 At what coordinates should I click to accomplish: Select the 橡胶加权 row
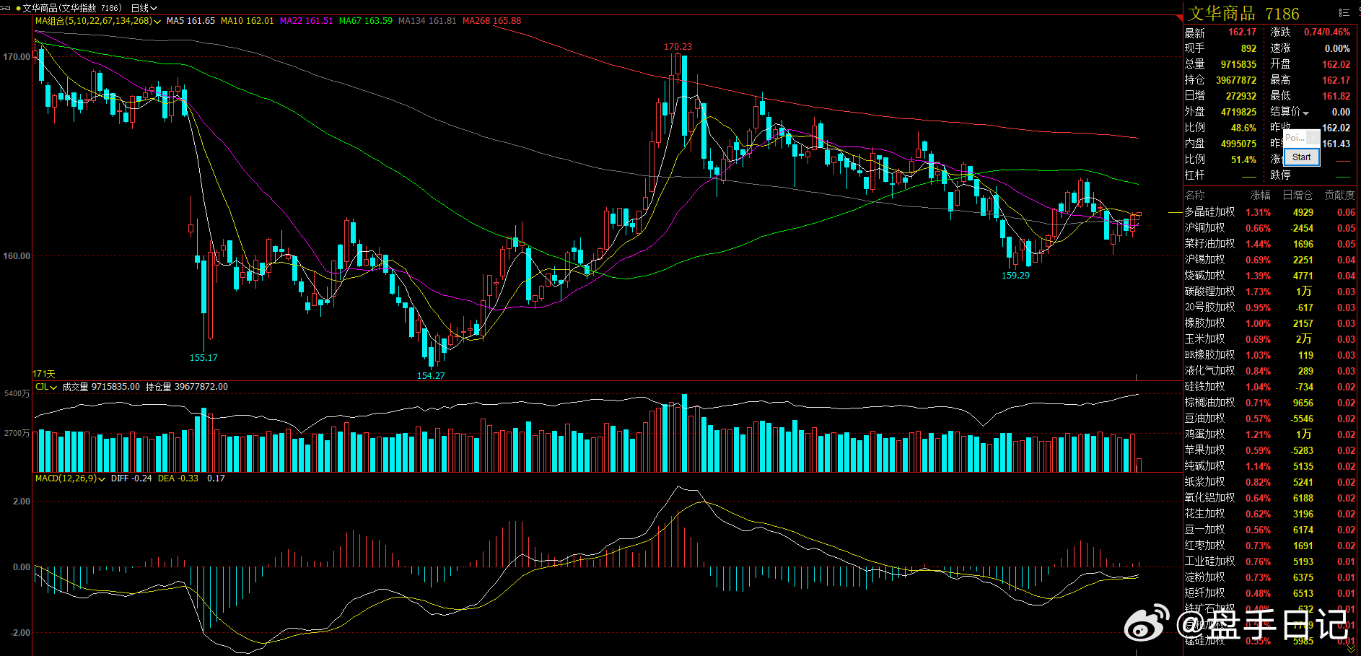tap(1270, 323)
